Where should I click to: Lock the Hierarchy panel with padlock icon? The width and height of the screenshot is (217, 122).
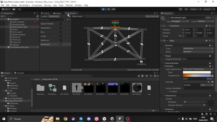click(x=35, y=13)
